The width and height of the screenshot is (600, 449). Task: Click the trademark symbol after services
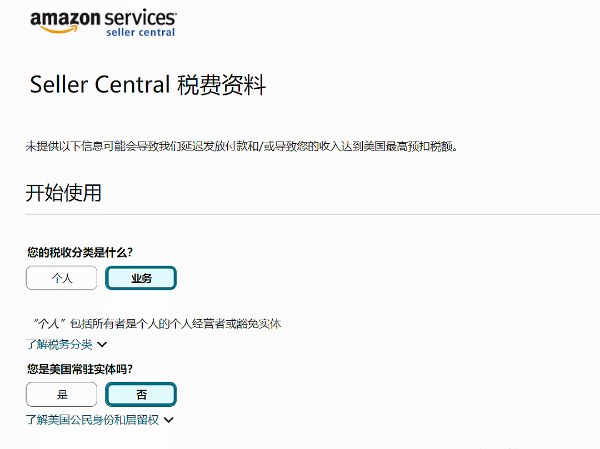click(176, 12)
